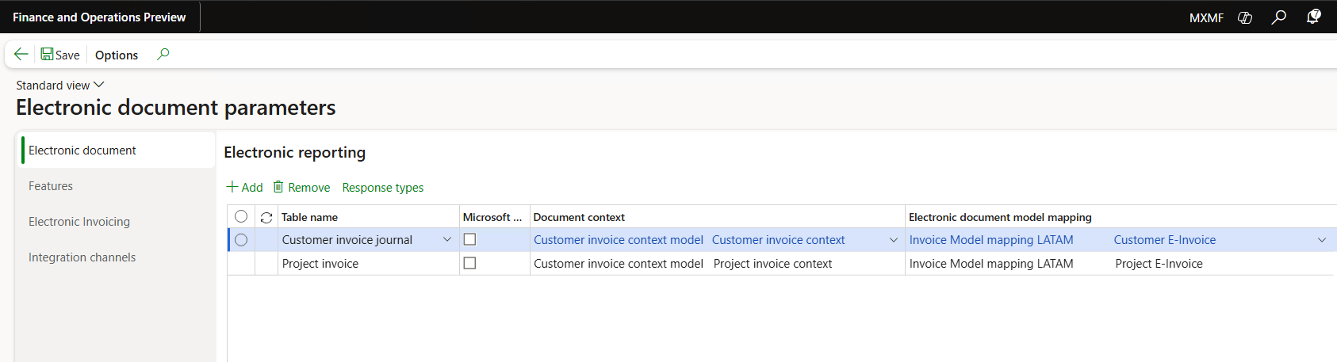Go back with the left arrow icon

click(x=21, y=55)
